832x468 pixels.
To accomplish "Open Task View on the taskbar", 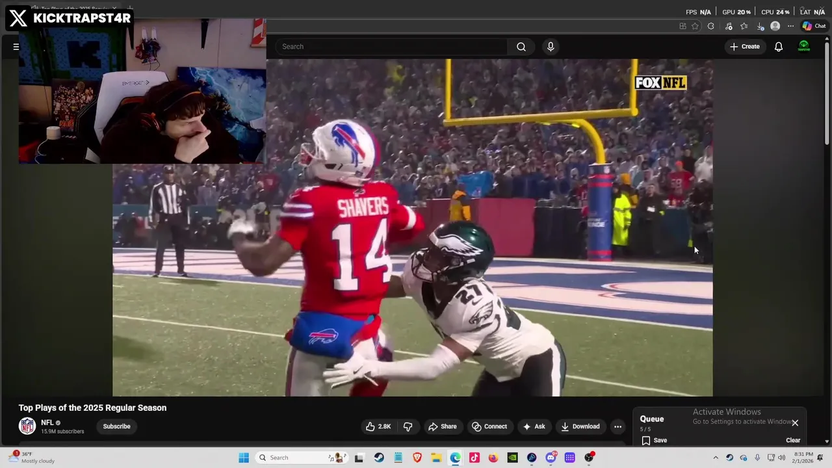I will point(359,458).
